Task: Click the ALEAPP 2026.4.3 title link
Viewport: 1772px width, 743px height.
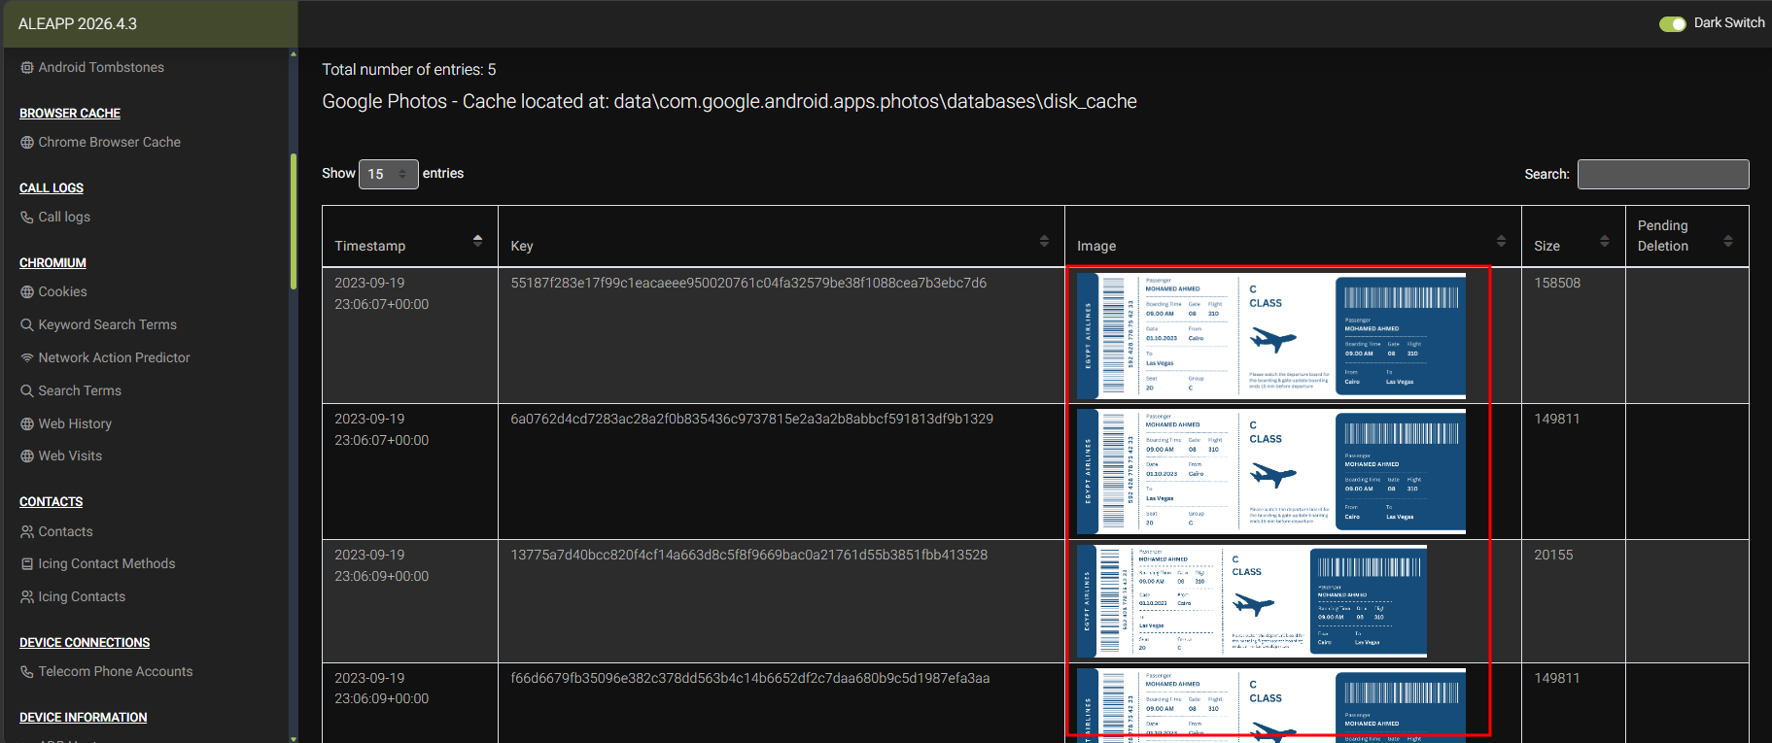Action: point(78,24)
